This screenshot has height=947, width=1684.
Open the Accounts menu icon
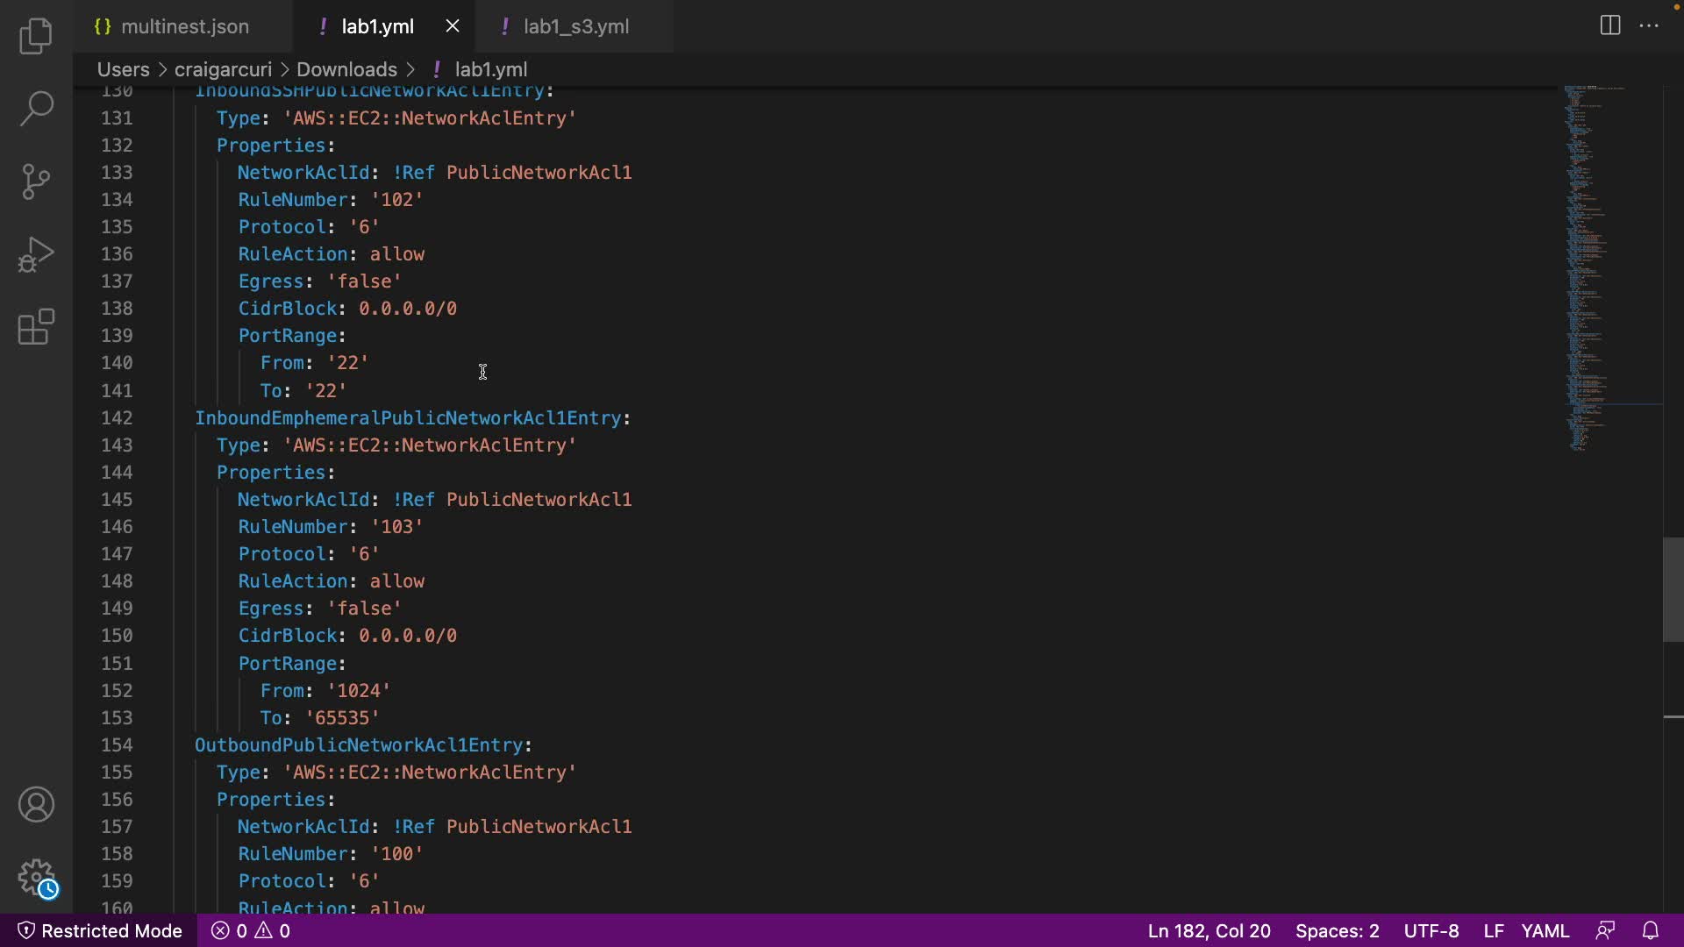click(36, 804)
